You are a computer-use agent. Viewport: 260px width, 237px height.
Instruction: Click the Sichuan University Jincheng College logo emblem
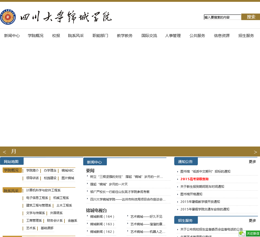8,17
